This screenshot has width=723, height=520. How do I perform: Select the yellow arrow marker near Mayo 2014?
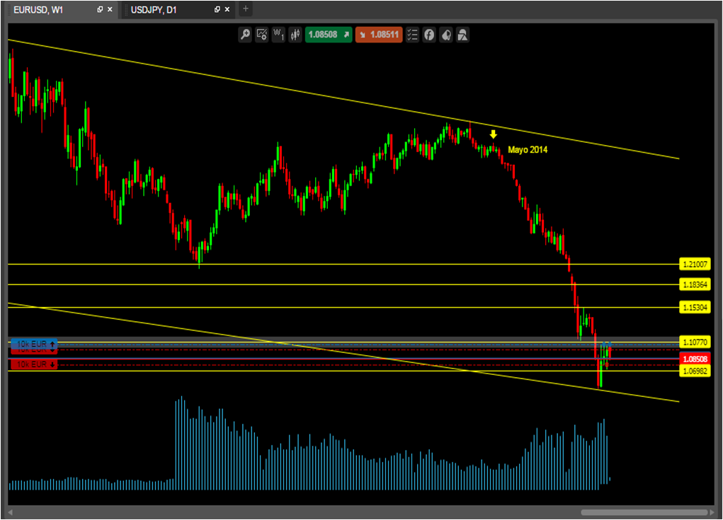coord(494,134)
